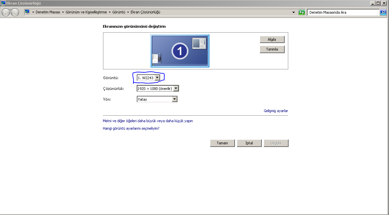This screenshot has height=215, width=389.
Task: Open the Görüntü display dropdown
Action: [x=157, y=78]
